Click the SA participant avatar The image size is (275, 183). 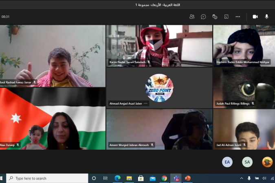click(x=247, y=162)
